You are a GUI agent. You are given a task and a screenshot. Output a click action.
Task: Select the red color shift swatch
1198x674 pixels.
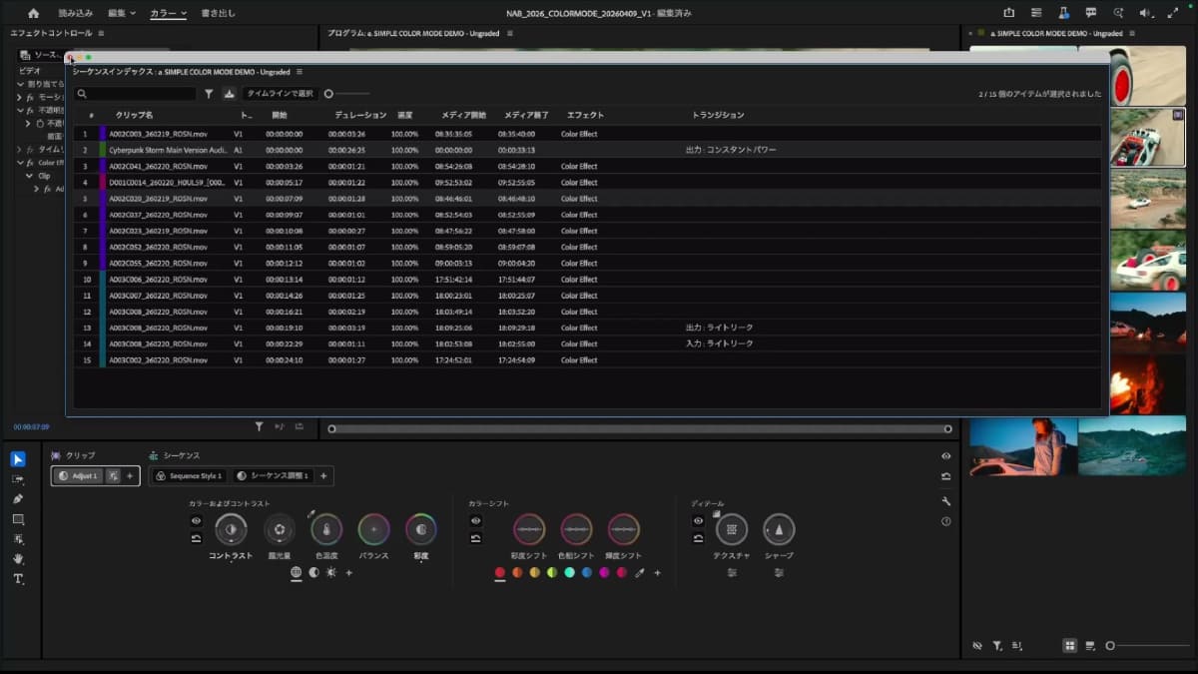click(499, 573)
